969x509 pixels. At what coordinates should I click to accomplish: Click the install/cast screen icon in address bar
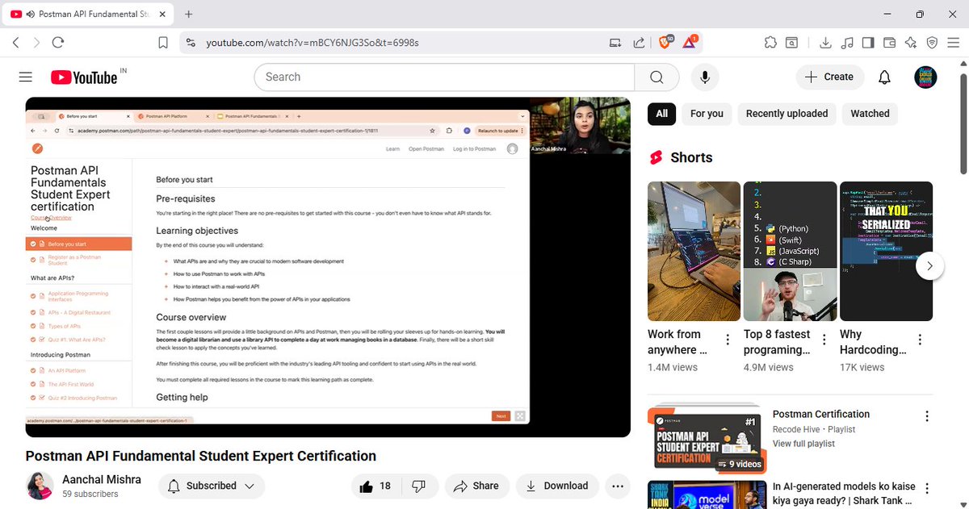(x=615, y=43)
